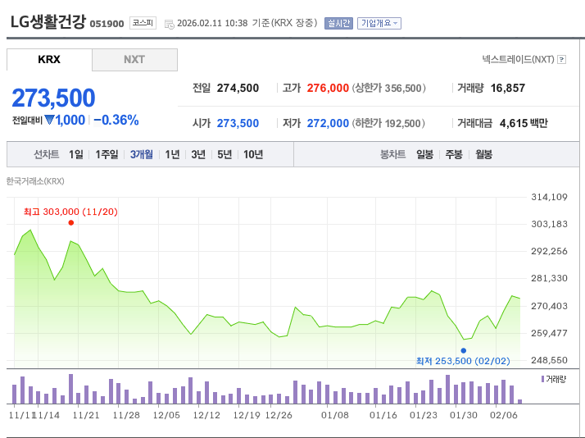The height and width of the screenshot is (438, 585).
Task: Click the 넥스트레이드(NXT) link
Action: click(518, 59)
